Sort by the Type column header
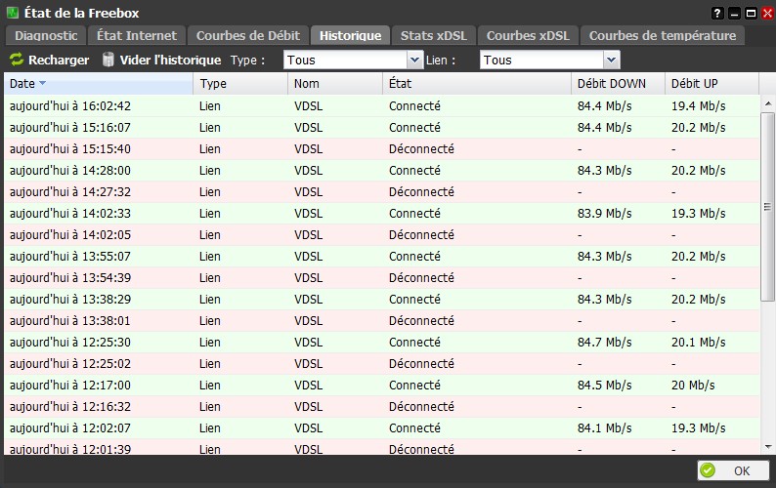The height and width of the screenshot is (488, 776). [x=240, y=84]
